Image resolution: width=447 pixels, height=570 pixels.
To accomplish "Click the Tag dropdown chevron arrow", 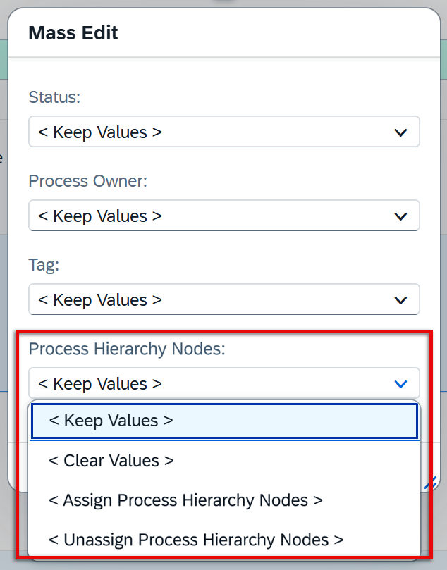I will tap(400, 300).
